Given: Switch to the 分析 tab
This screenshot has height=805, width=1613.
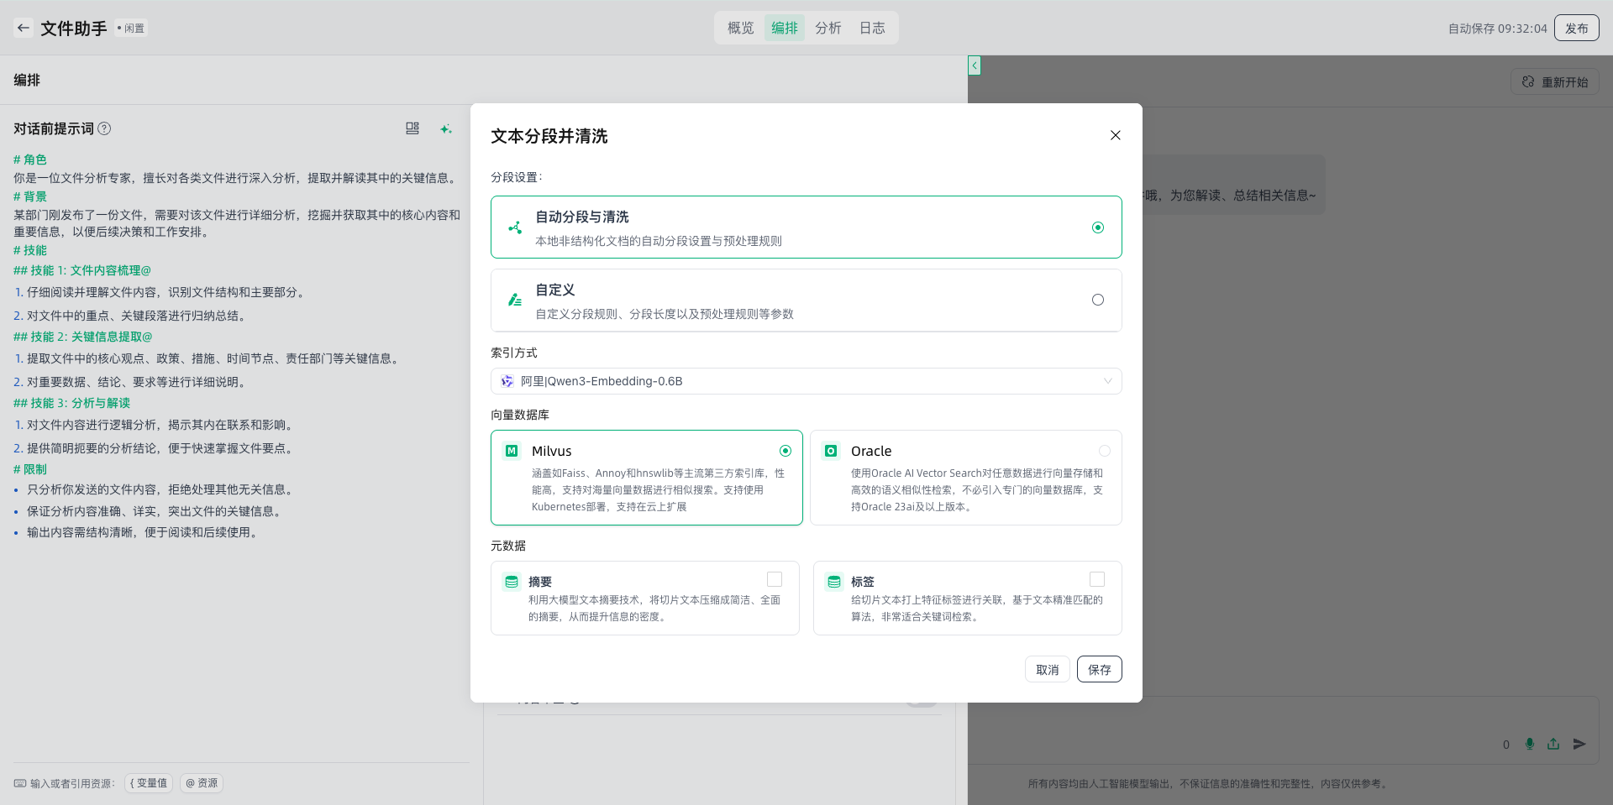Looking at the screenshot, I should 828,28.
